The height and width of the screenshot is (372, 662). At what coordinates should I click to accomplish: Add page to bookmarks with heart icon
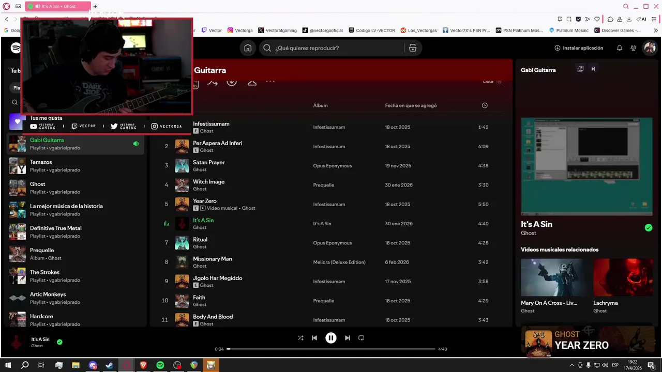[x=597, y=19]
